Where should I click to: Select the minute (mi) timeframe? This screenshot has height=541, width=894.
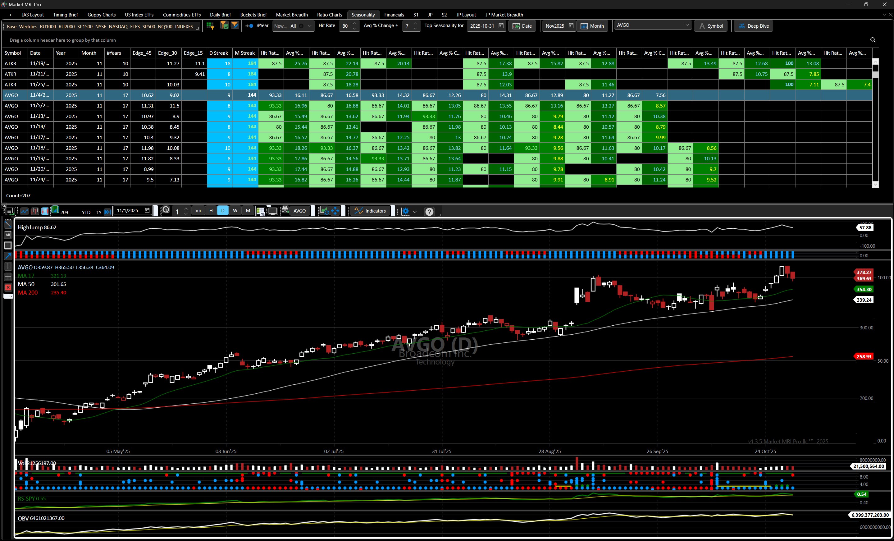coord(198,210)
